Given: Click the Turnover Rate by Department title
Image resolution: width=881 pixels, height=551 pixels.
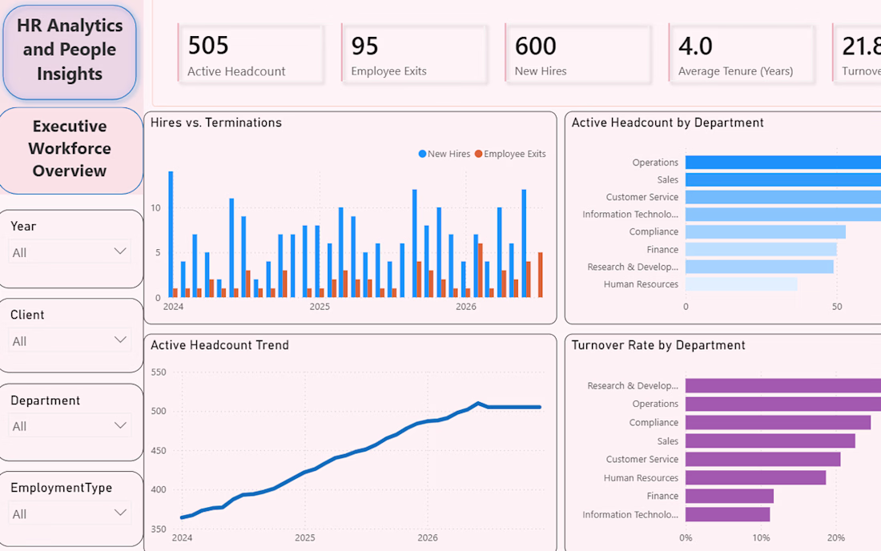Looking at the screenshot, I should (x=658, y=345).
